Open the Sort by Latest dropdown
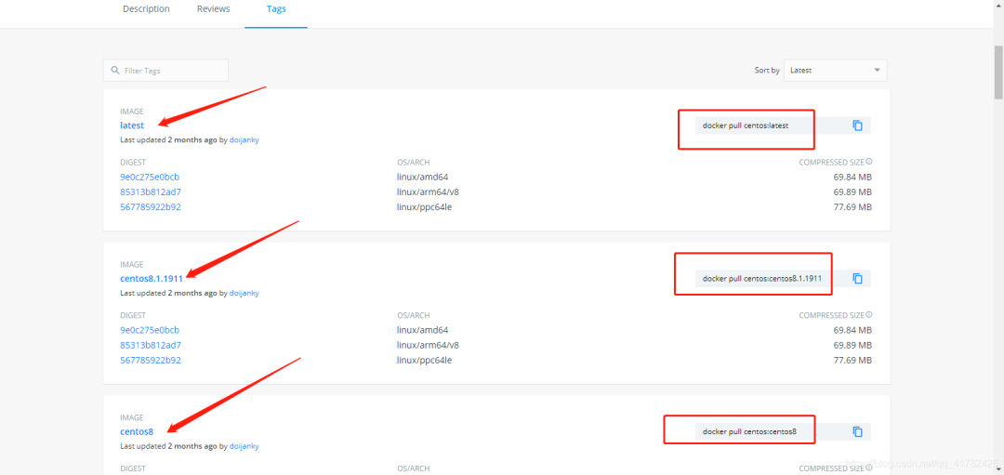This screenshot has width=1004, height=475. point(835,71)
